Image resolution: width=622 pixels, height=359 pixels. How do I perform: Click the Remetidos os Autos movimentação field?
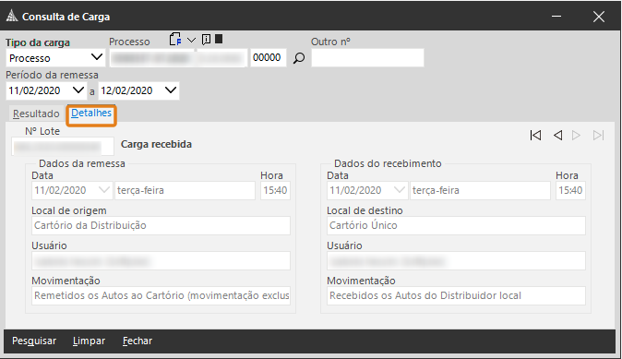click(161, 295)
